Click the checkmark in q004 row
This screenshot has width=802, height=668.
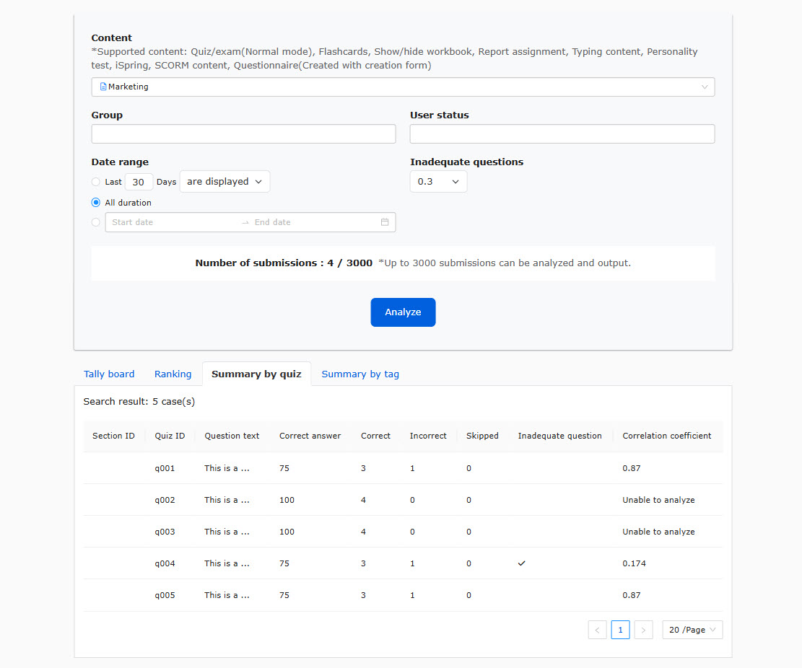[x=522, y=563]
